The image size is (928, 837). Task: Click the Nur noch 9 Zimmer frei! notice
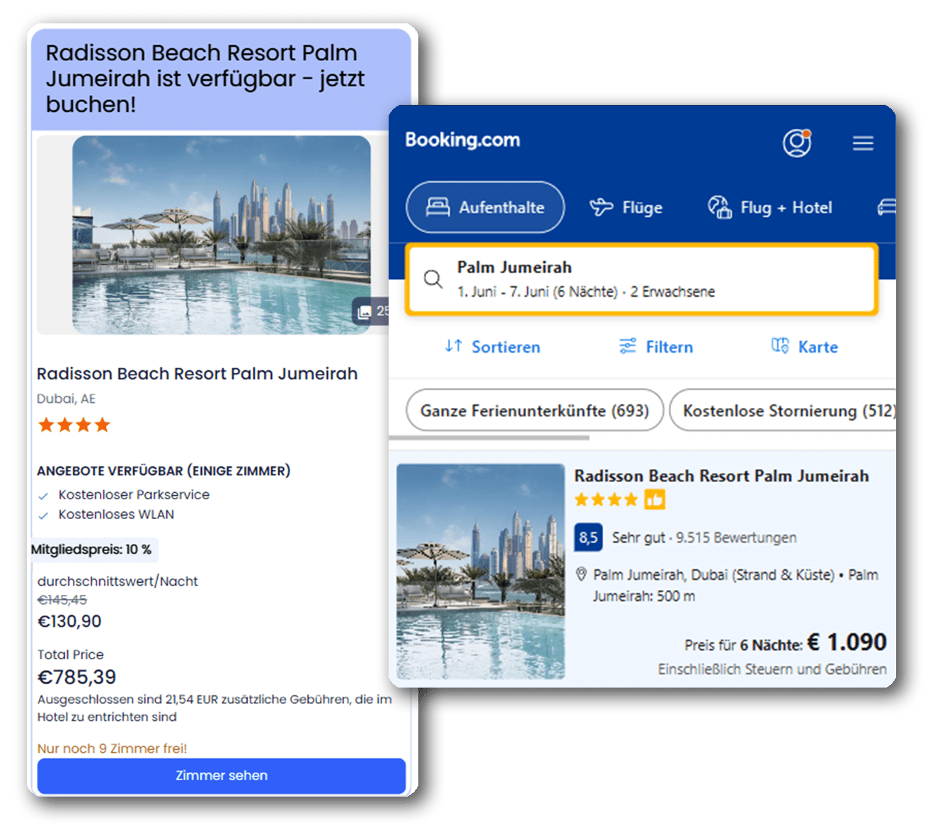click(112, 748)
